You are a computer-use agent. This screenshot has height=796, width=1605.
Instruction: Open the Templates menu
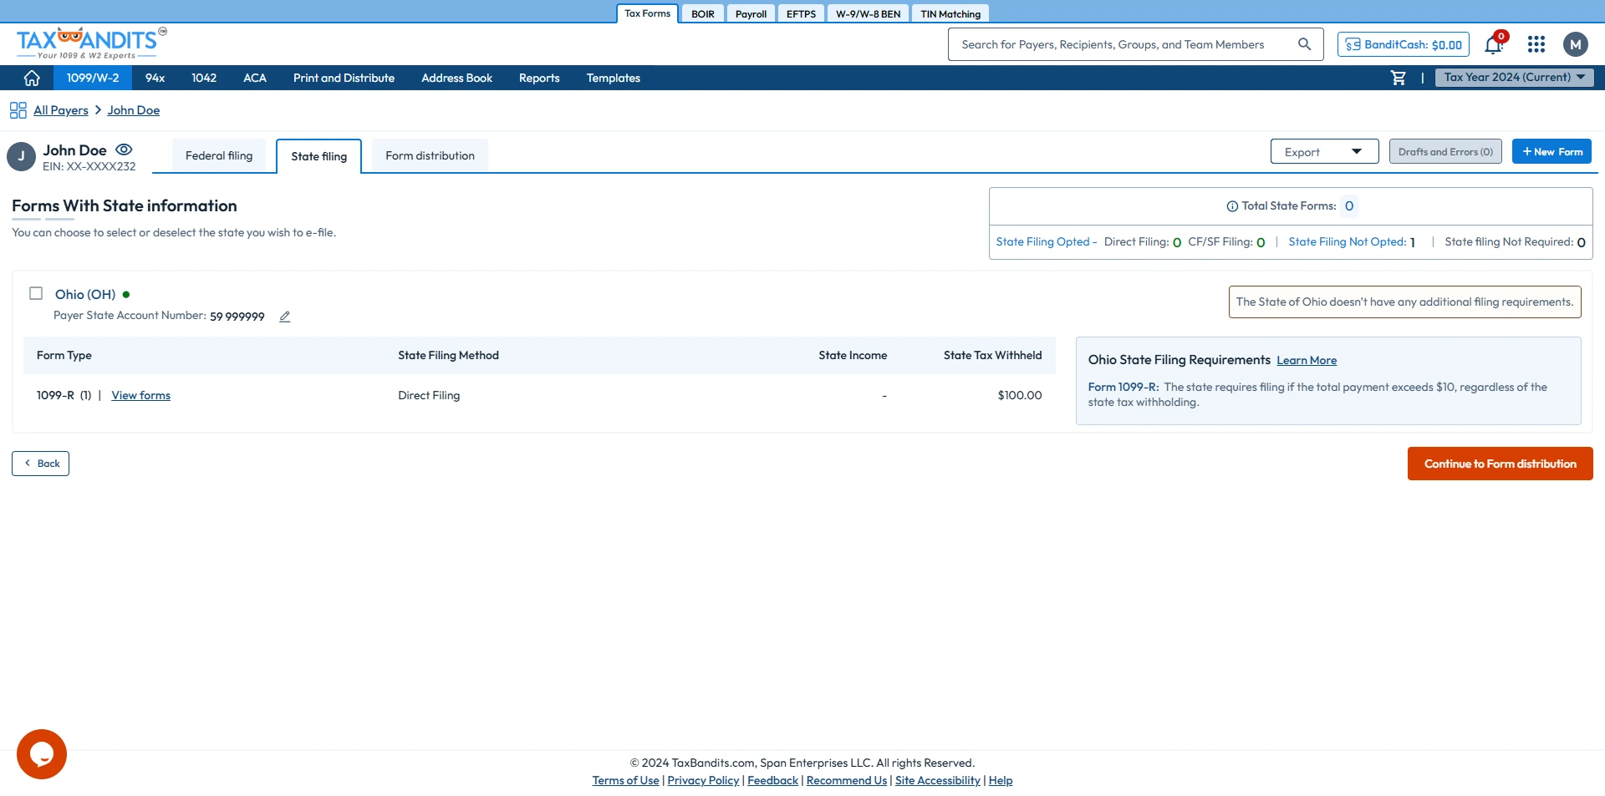[x=613, y=78]
